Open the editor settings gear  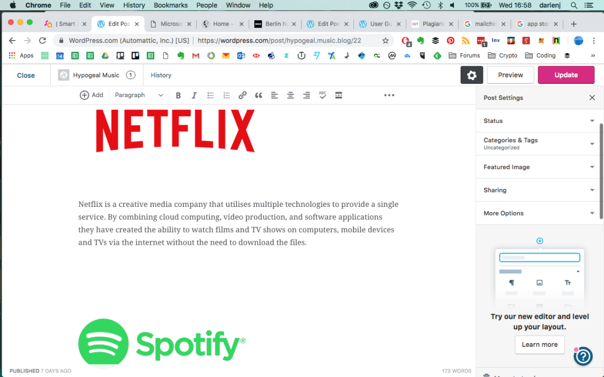[472, 75]
